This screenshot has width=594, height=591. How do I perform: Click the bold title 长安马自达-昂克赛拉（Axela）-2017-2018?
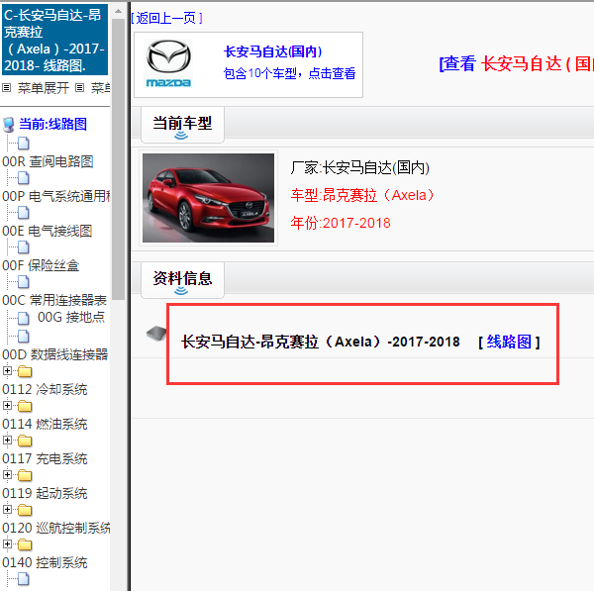tap(321, 342)
